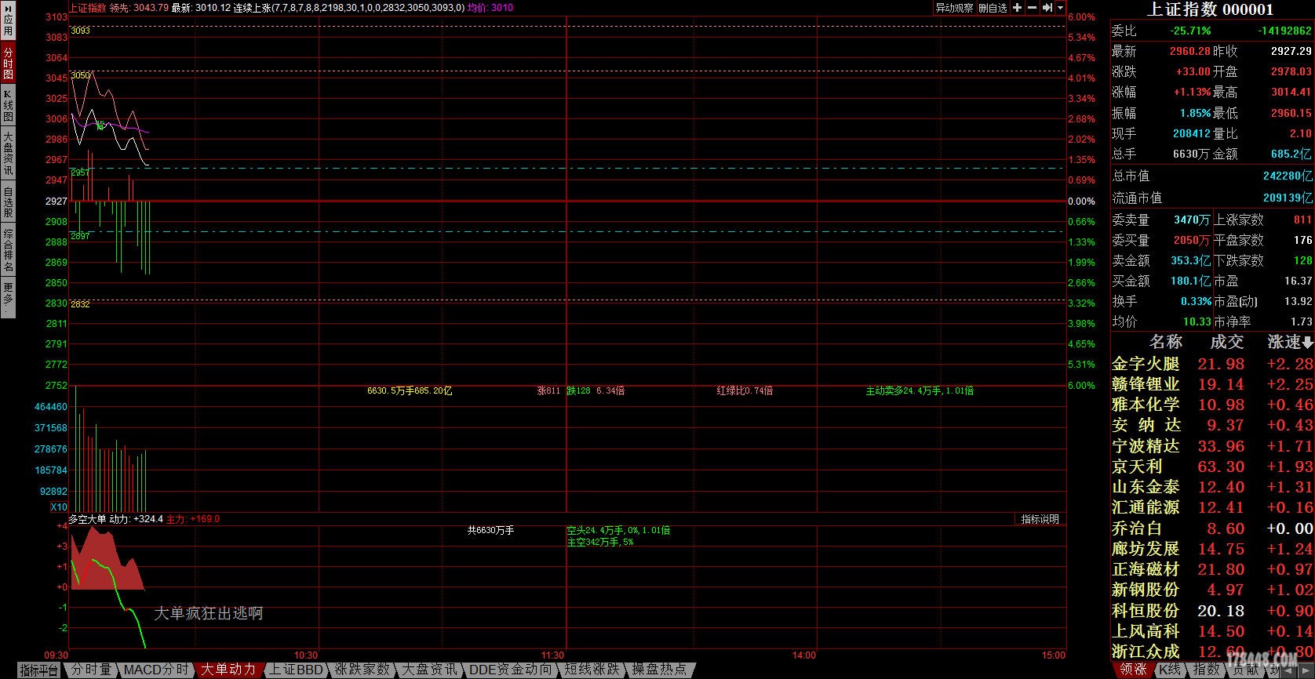Switch to the 涨跌家数 indicator tab
Image resolution: width=1315 pixels, height=679 pixels.
point(362,670)
